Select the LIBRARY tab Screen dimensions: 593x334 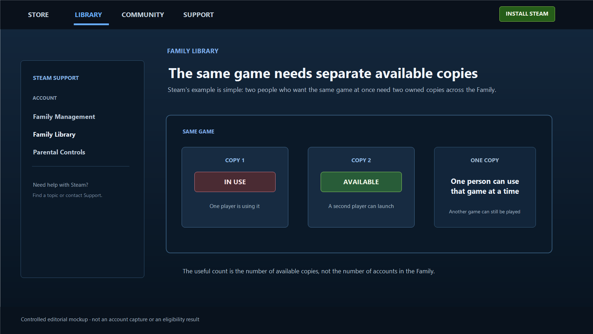coord(88,15)
